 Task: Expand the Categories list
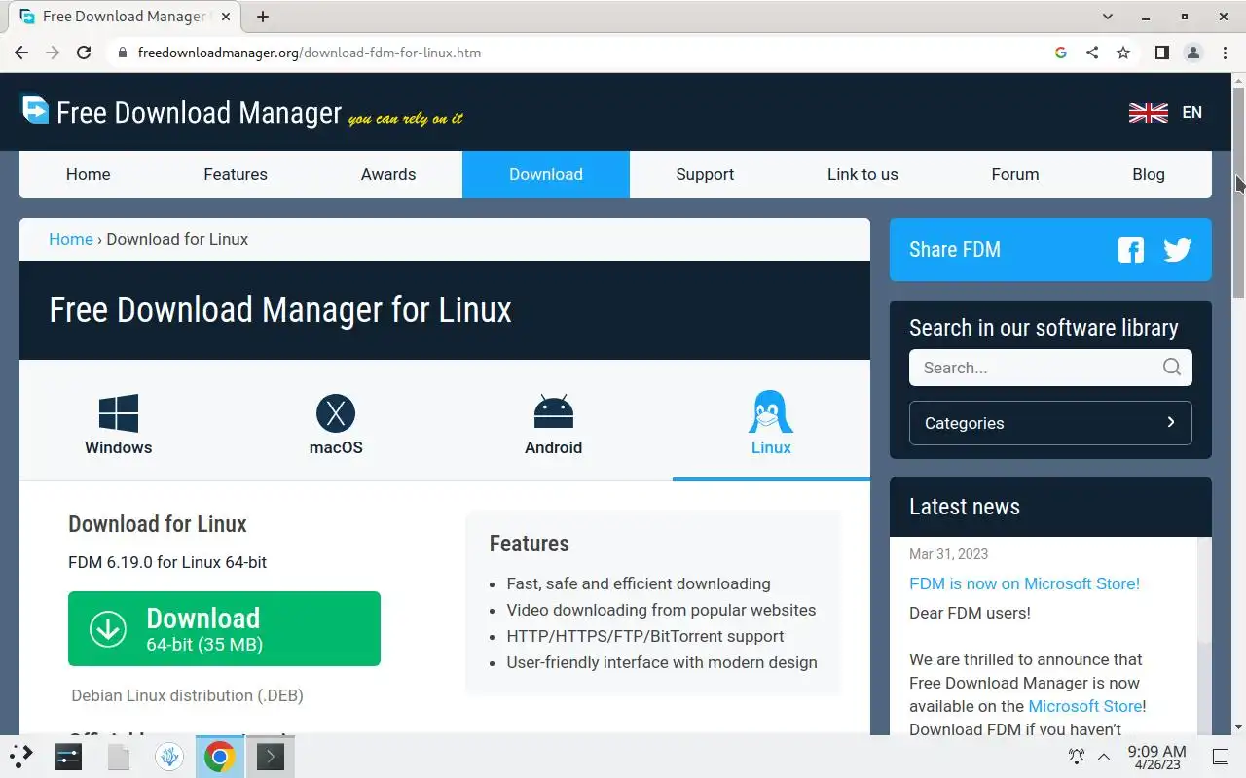click(1050, 423)
